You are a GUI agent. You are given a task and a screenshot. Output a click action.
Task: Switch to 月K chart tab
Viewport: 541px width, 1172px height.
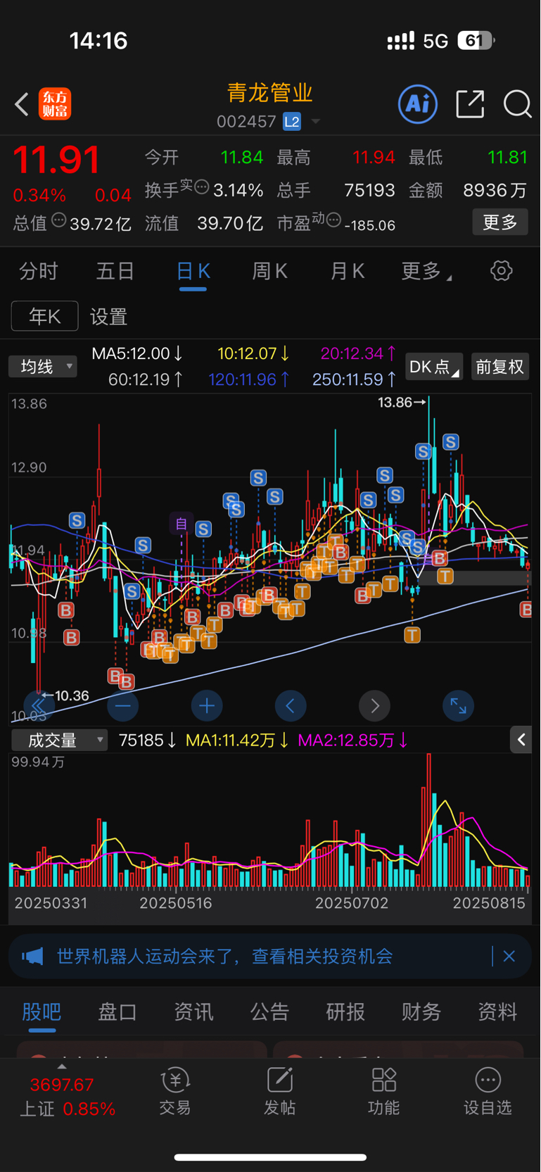pos(348,271)
